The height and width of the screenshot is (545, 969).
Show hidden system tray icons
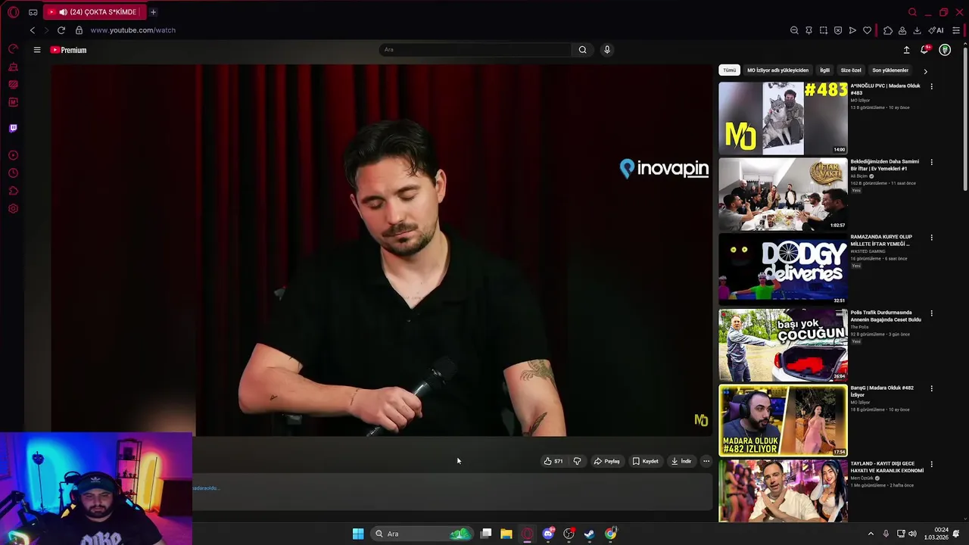point(871,534)
